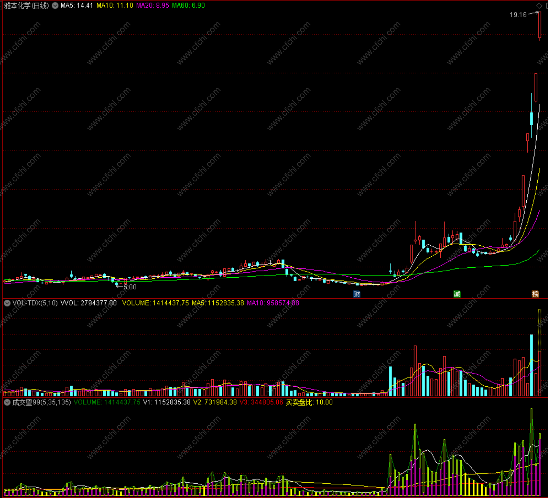Click the volume MA5: 1152835.38 label

[x=218, y=303]
